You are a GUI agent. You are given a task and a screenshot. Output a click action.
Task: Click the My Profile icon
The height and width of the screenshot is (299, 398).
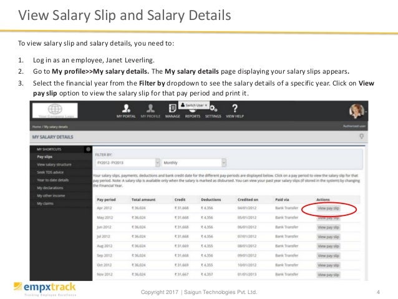click(x=150, y=111)
